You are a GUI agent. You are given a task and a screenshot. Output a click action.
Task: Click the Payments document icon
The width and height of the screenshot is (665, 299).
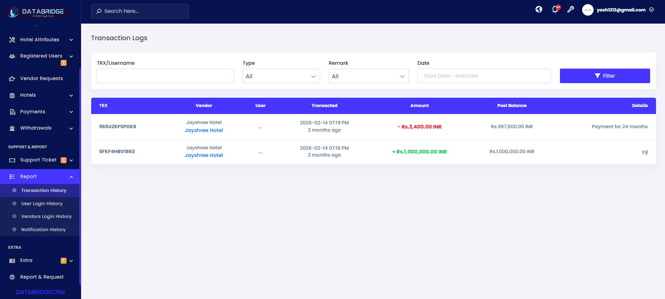(x=12, y=112)
